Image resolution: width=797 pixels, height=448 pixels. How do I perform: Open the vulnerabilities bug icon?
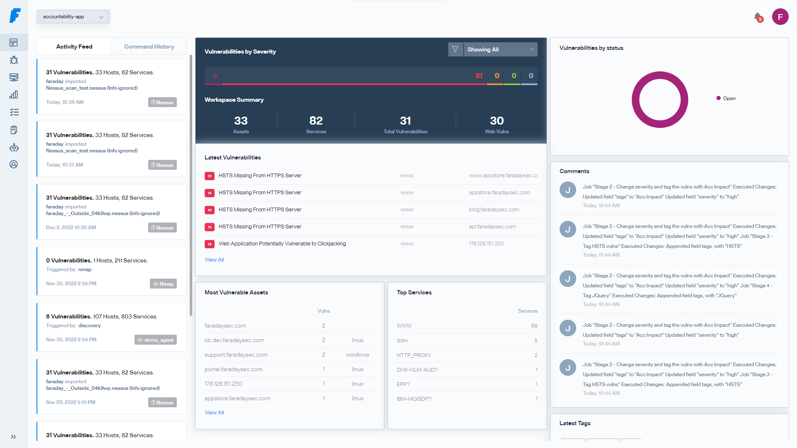[14, 60]
